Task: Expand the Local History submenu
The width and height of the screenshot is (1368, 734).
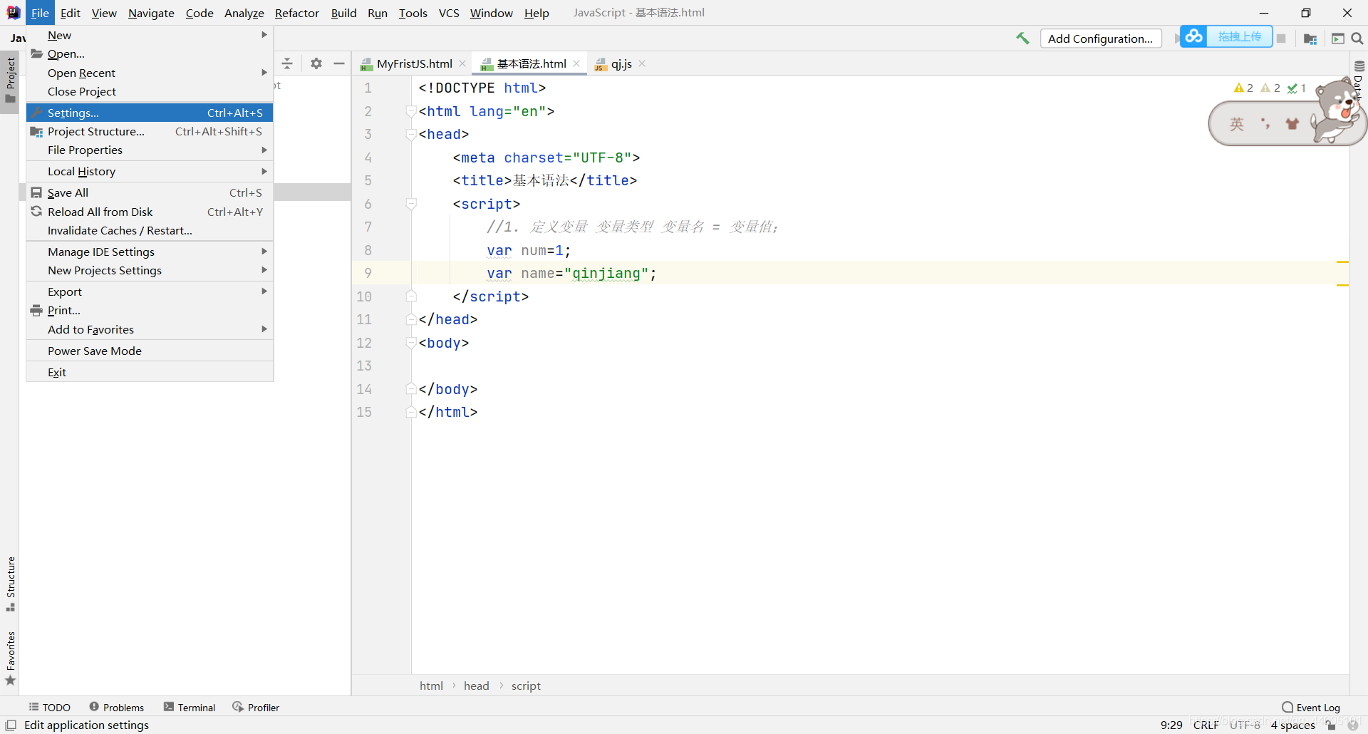Action: click(x=150, y=171)
